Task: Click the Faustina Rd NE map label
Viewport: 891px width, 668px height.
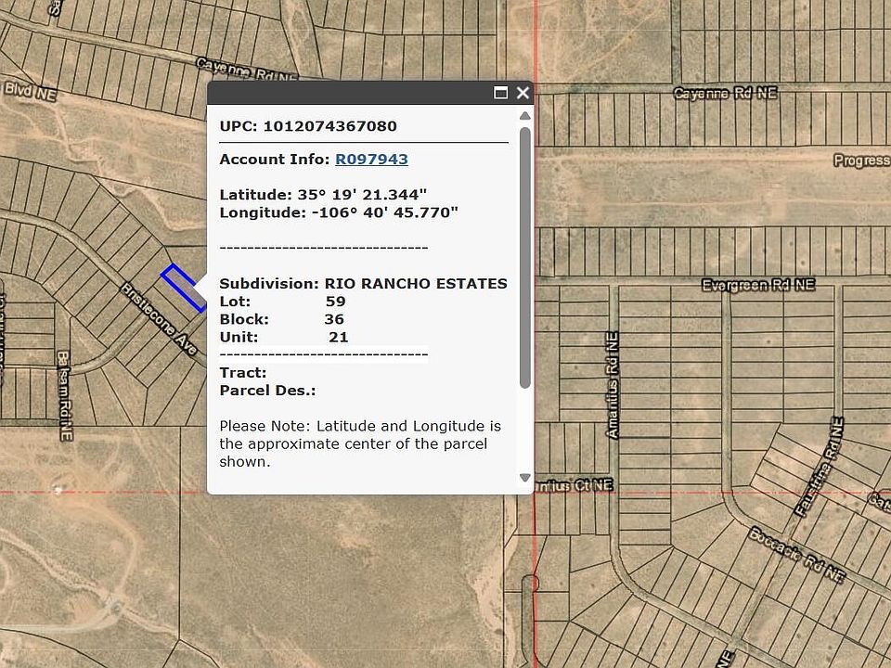Action: coord(819,467)
